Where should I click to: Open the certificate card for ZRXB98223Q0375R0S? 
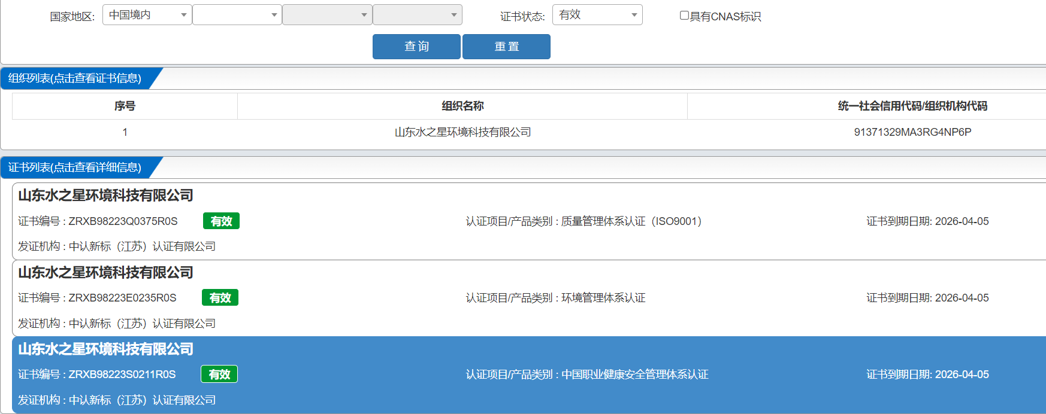529,221
